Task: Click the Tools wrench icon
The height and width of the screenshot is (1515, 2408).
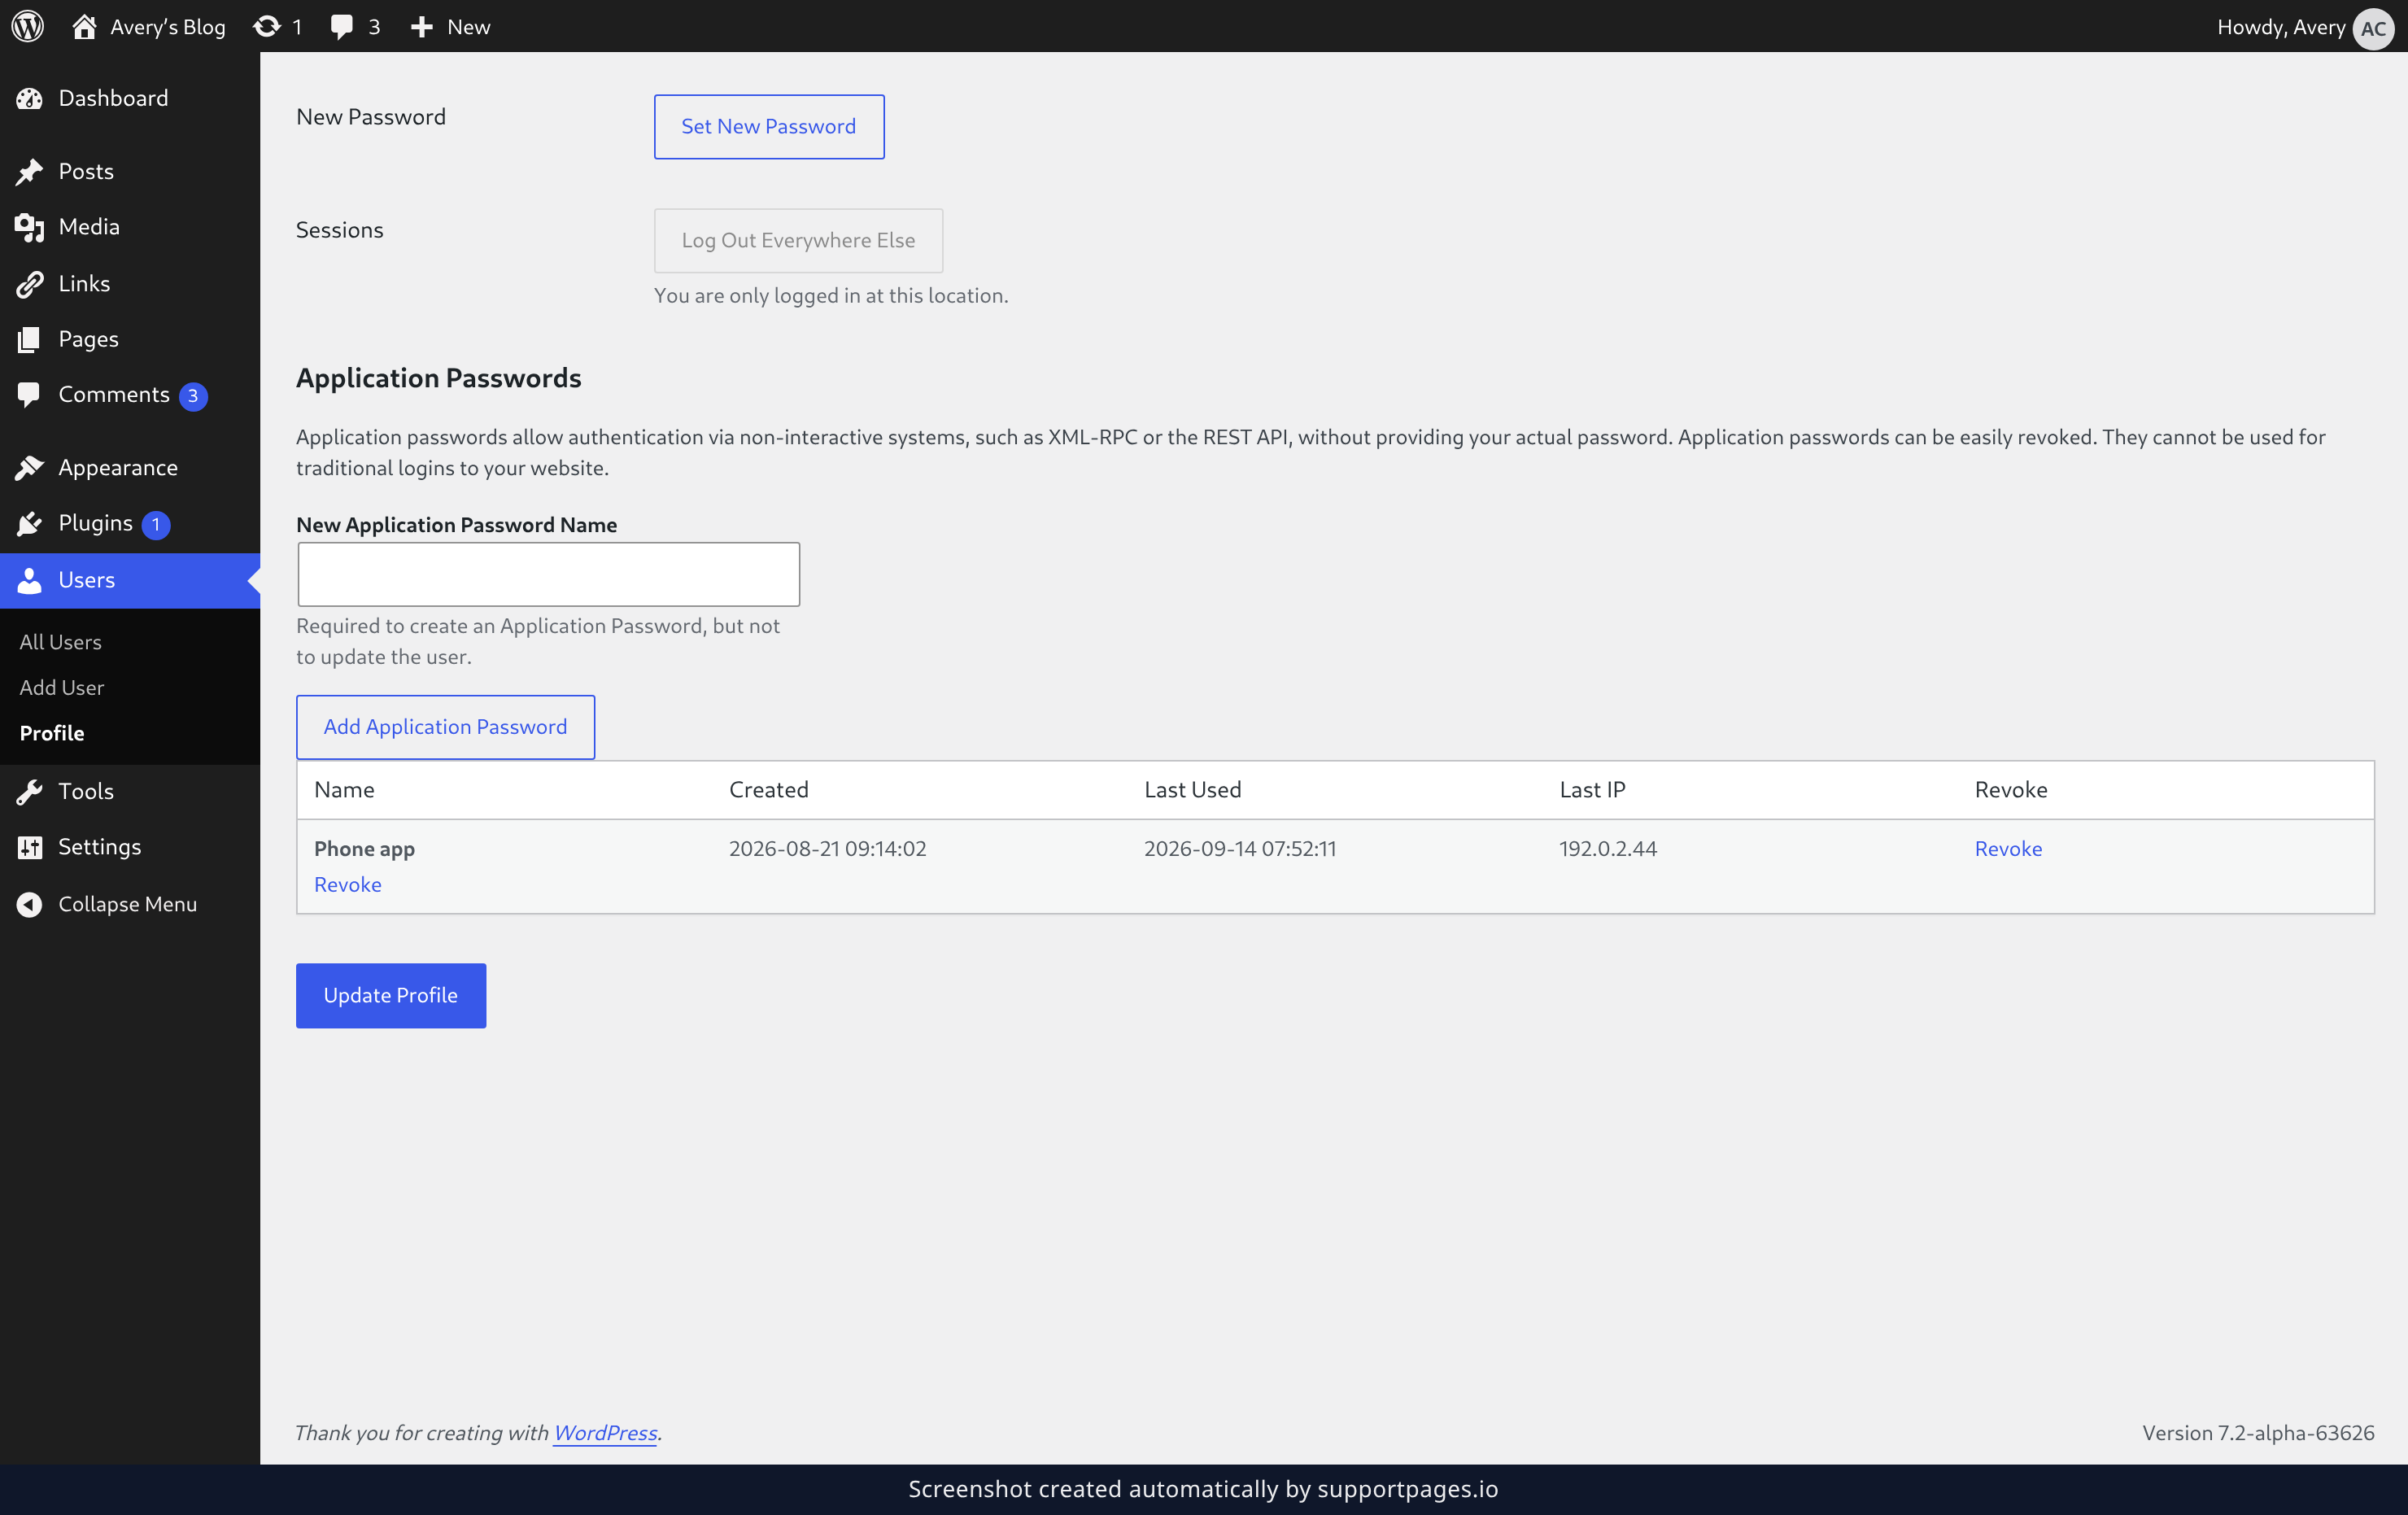Action: 30,791
